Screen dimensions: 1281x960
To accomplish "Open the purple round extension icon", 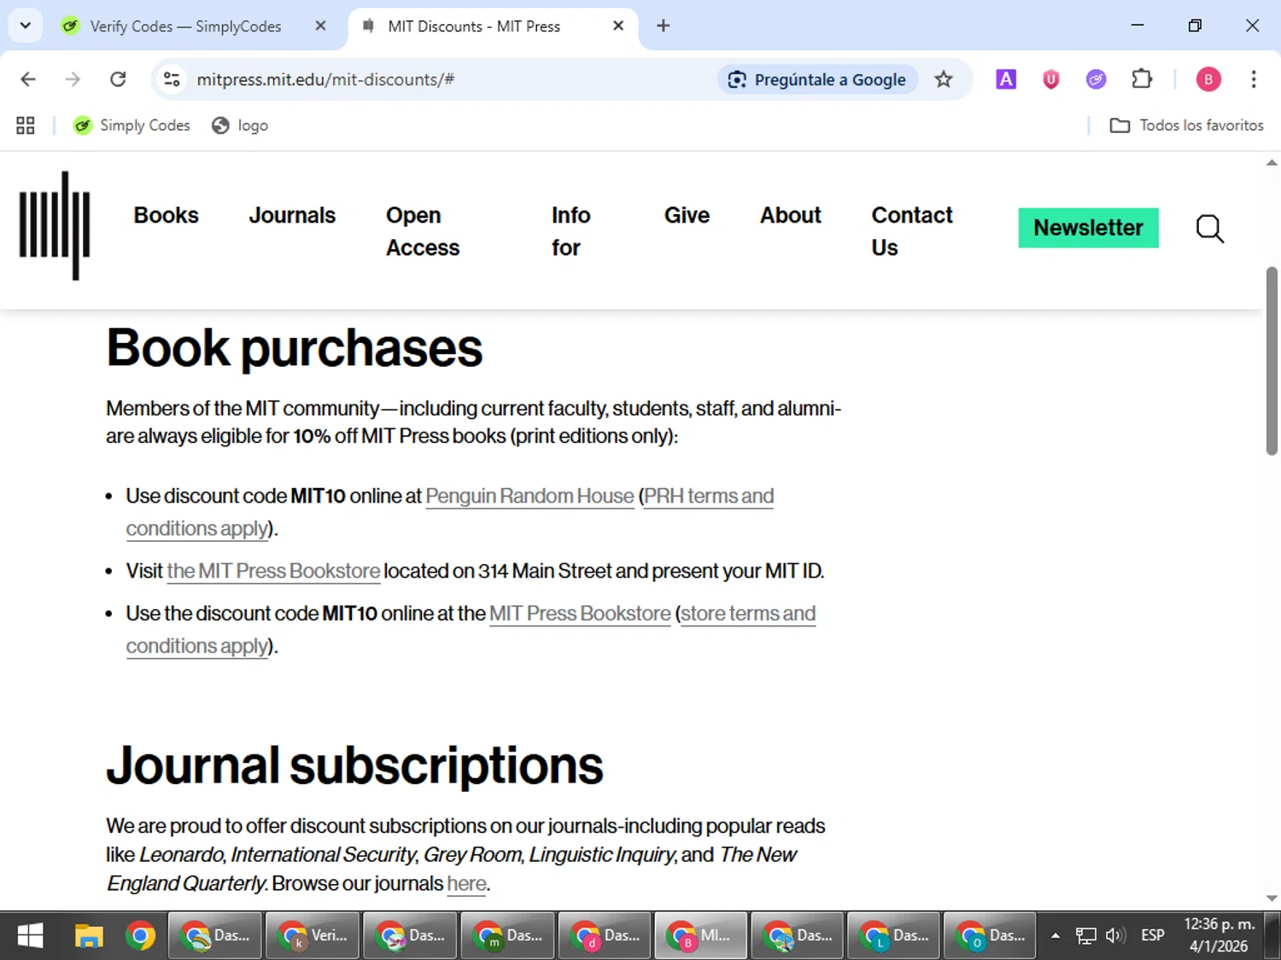I will pos(1096,79).
